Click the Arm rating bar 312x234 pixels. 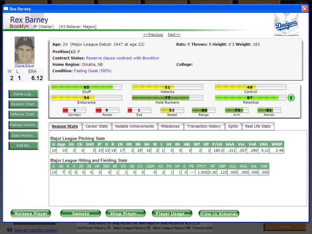(x=237, y=110)
